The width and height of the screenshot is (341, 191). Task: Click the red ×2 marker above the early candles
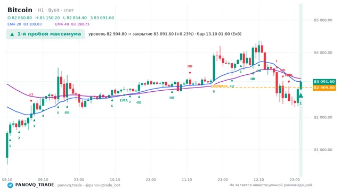(31, 94)
